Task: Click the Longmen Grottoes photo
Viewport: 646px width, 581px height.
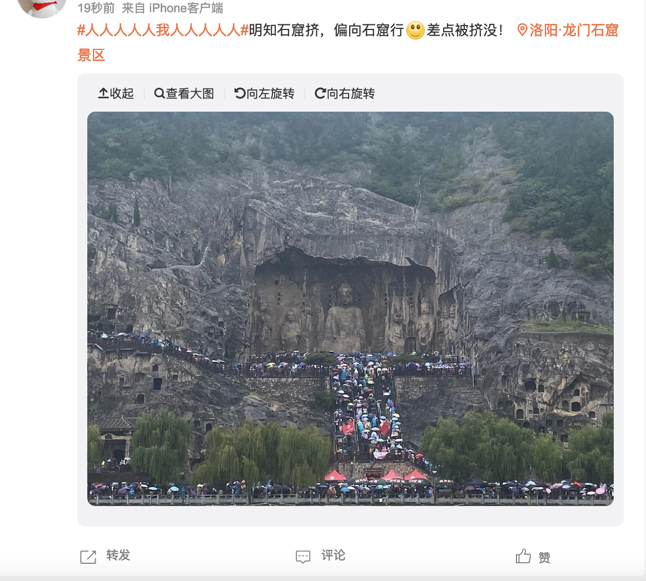Action: [350, 308]
